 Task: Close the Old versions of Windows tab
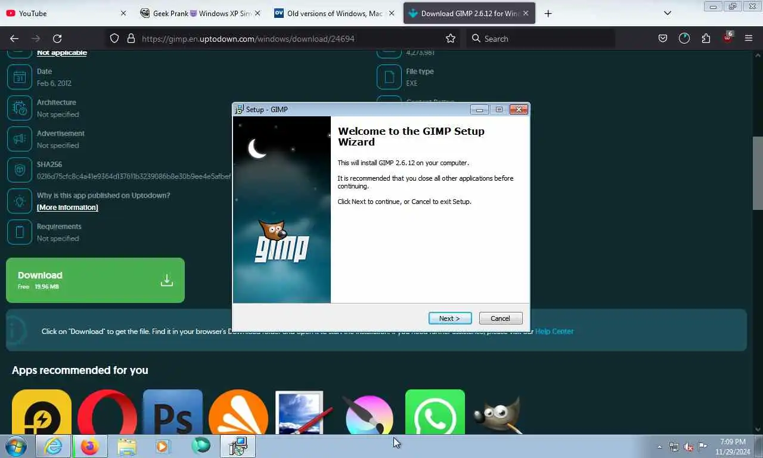point(392,13)
